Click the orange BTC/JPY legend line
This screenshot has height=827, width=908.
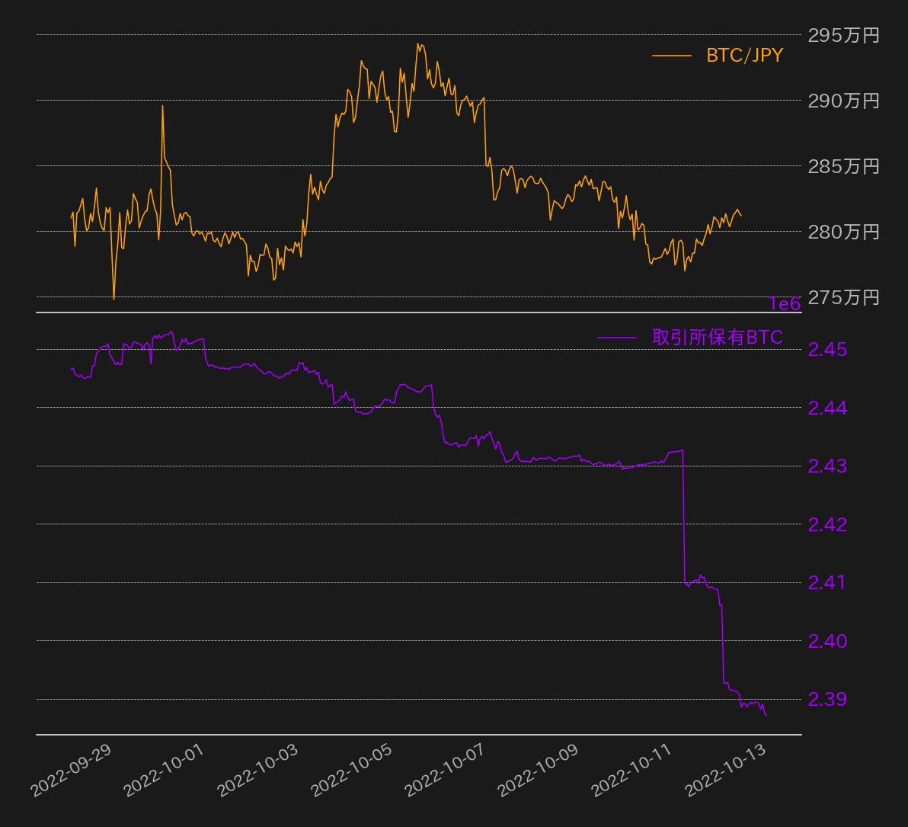(x=671, y=56)
